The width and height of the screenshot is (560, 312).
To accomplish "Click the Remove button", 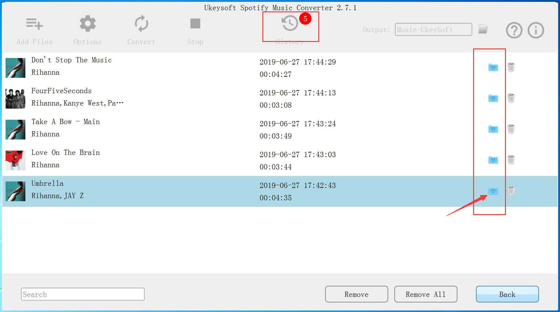I will coord(356,294).
